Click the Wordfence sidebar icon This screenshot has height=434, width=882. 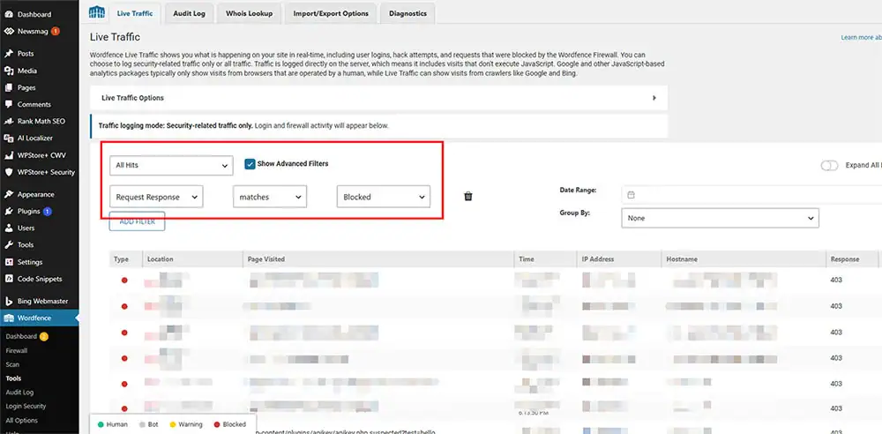click(x=9, y=318)
